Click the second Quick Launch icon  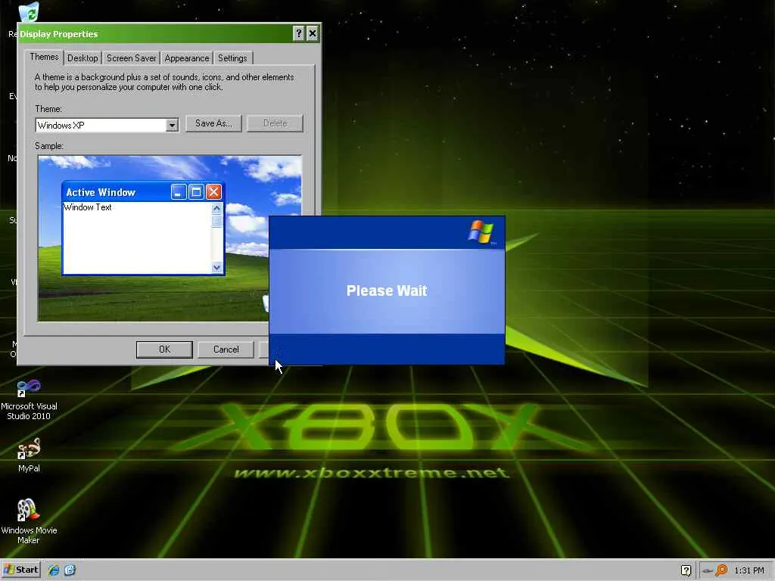tap(70, 570)
